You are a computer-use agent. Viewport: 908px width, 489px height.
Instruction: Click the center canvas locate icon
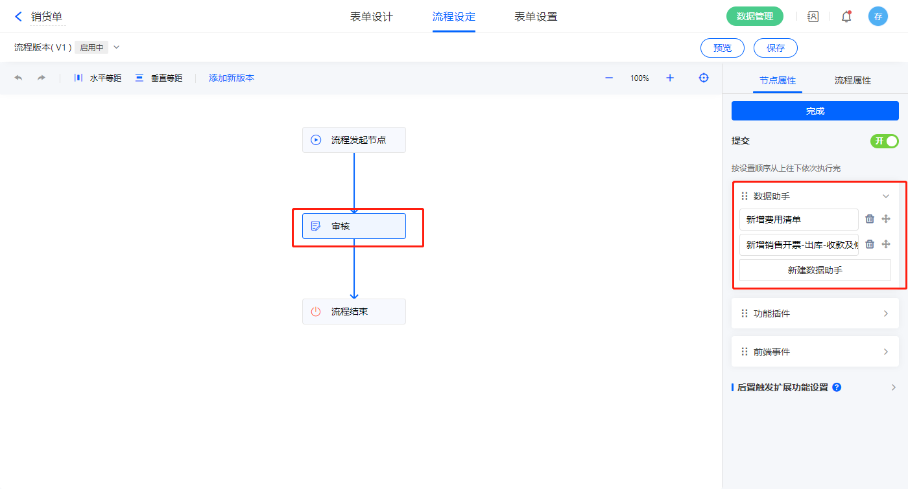(x=704, y=78)
